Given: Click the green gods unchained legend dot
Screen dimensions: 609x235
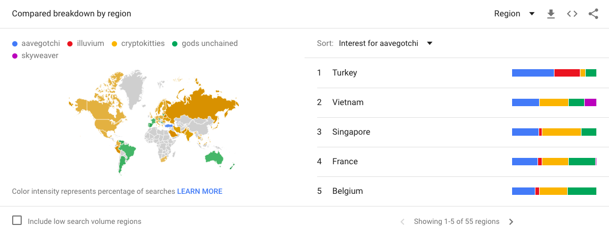Looking at the screenshot, I should click(175, 43).
